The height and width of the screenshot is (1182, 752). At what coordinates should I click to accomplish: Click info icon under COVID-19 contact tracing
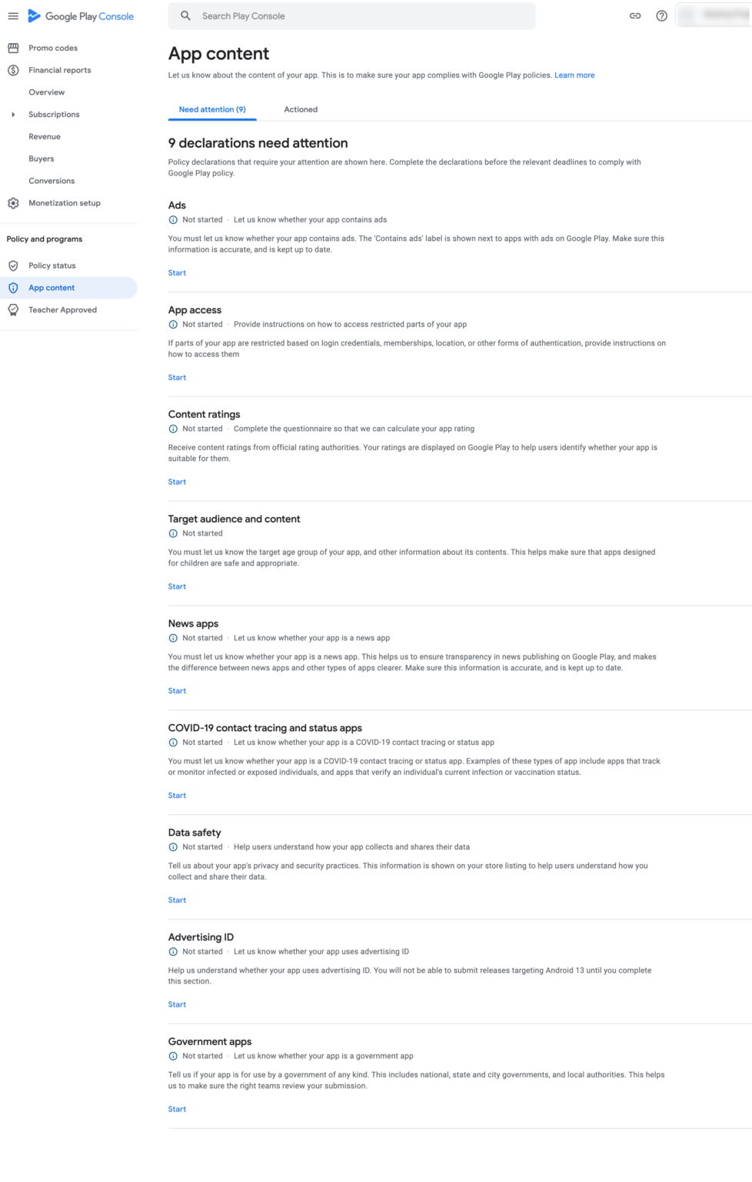[x=173, y=743]
